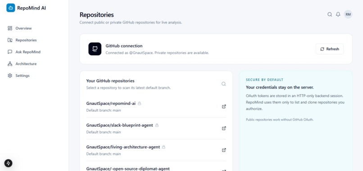Image resolution: width=363 pixels, height=171 pixels.
Task: Click 'Default branch: main' under slack-blueprint-agent
Action: pos(104,132)
